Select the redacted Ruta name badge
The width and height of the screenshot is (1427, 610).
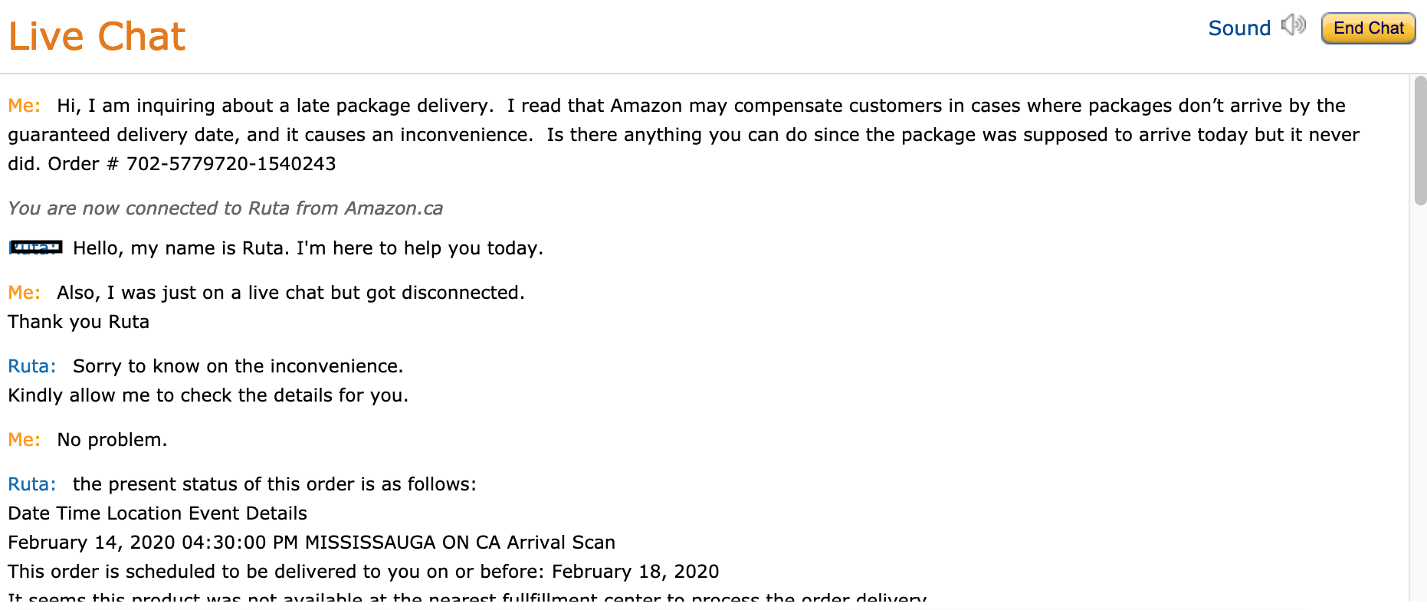36,247
